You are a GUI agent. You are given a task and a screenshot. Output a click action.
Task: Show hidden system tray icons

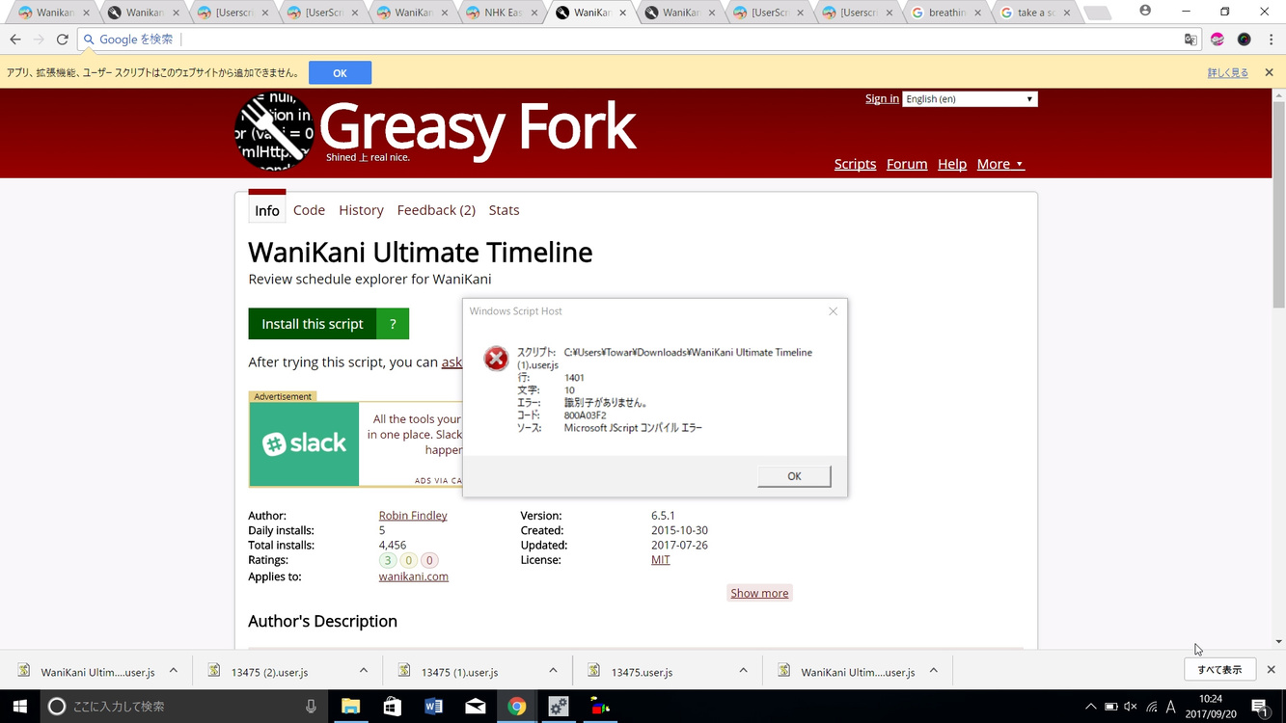point(1090,707)
